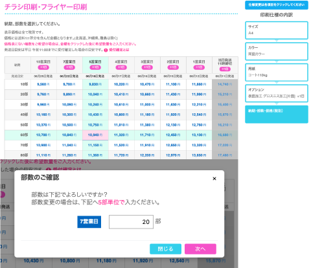311x268 pixels.
Task: Select 80部 price 12,200円 under 3営業日
Action: click(x=147, y=155)
